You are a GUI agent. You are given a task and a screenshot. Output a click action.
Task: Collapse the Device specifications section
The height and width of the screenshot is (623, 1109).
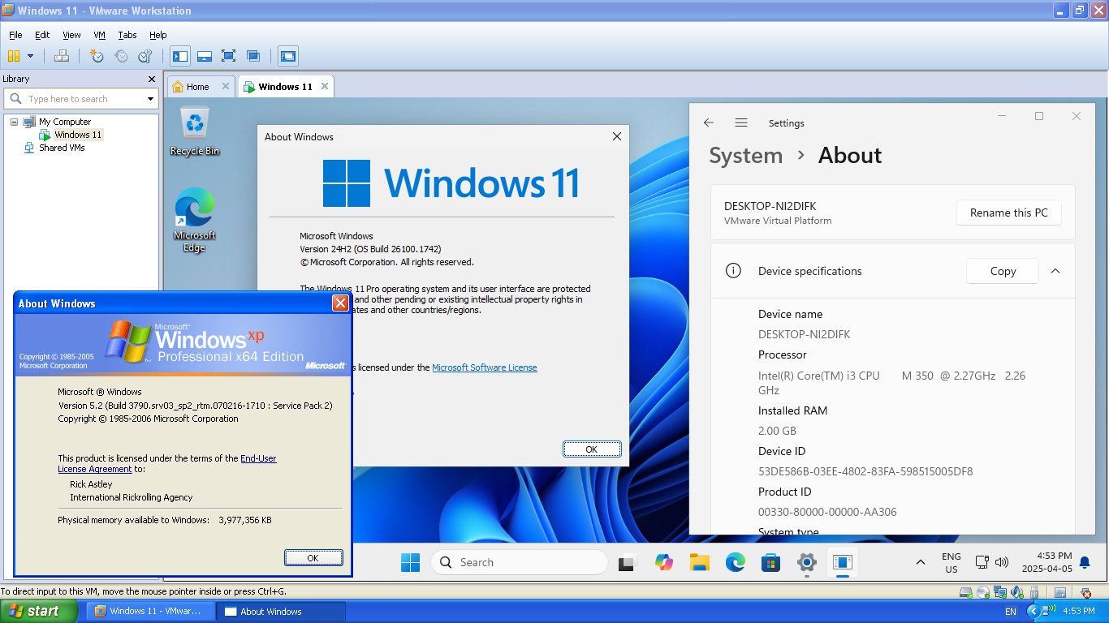pyautogui.click(x=1055, y=271)
